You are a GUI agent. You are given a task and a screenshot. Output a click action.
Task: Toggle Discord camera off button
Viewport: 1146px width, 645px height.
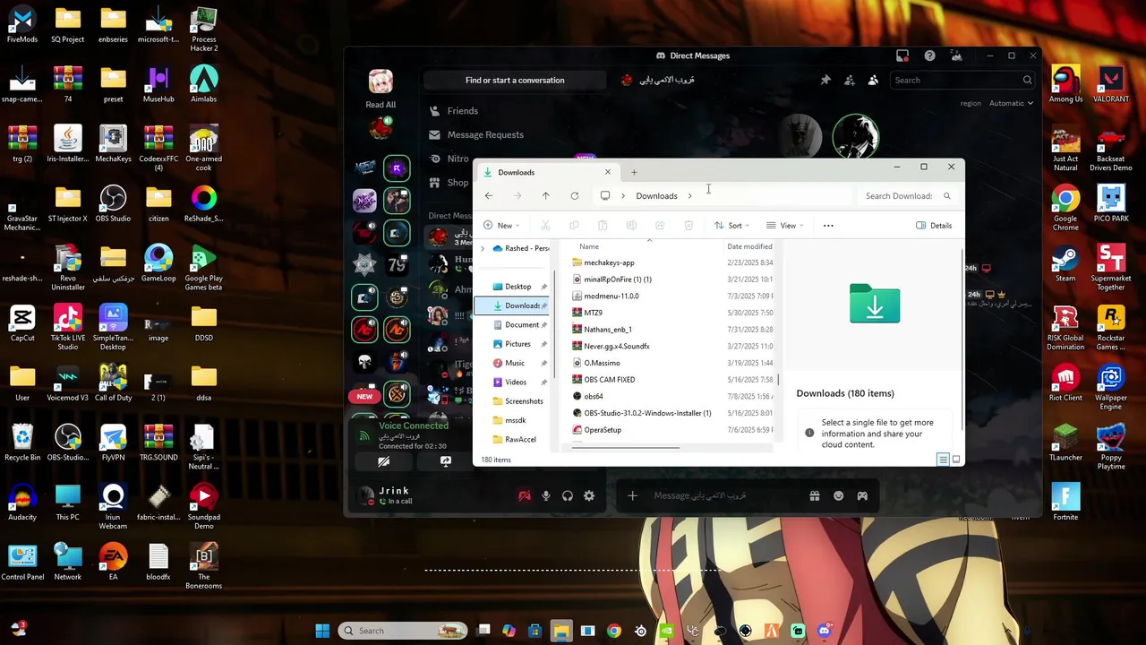click(x=383, y=461)
